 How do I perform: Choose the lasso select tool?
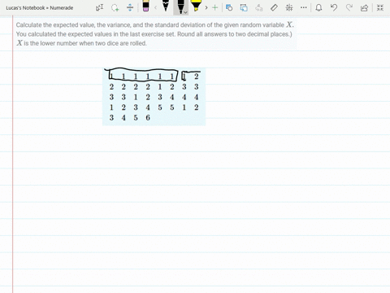pos(115,7)
